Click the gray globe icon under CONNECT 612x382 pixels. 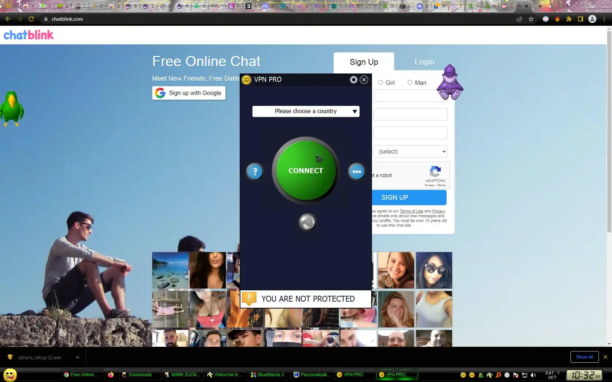coord(307,222)
